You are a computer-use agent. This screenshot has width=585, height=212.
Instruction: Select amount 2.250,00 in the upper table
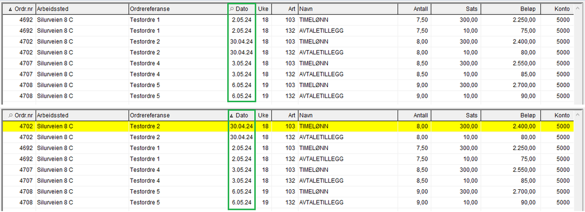click(524, 20)
